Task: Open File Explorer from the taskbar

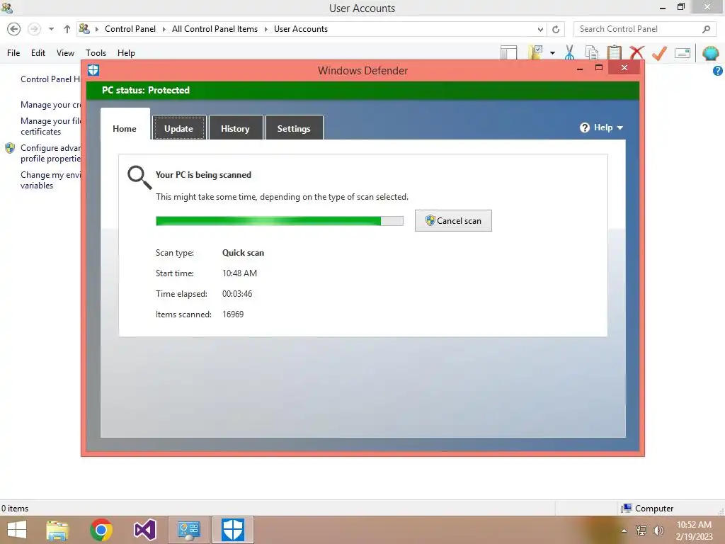Action: [57, 530]
